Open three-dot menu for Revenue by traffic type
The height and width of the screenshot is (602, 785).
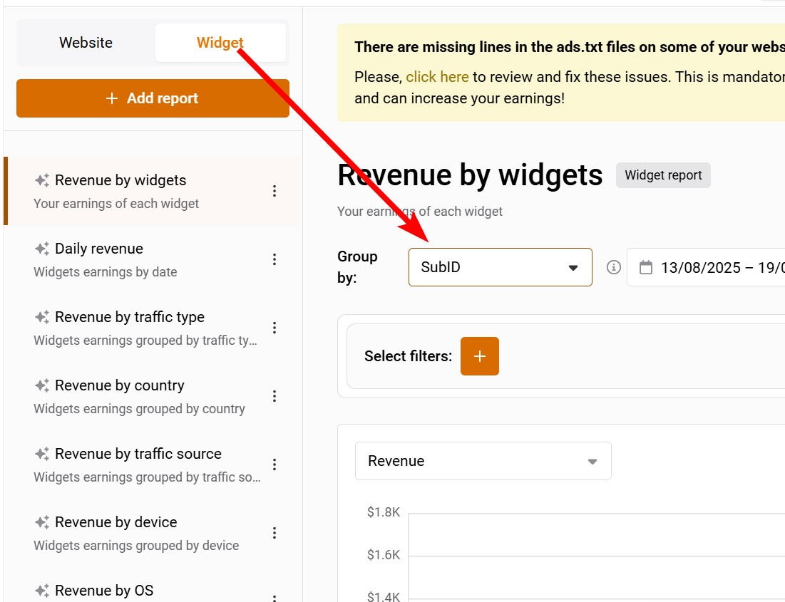click(x=275, y=328)
